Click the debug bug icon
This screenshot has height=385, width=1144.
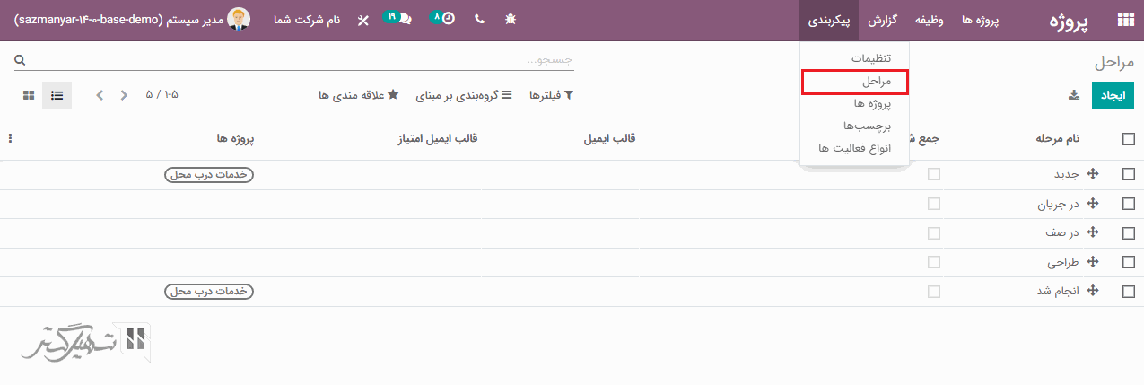(x=511, y=20)
